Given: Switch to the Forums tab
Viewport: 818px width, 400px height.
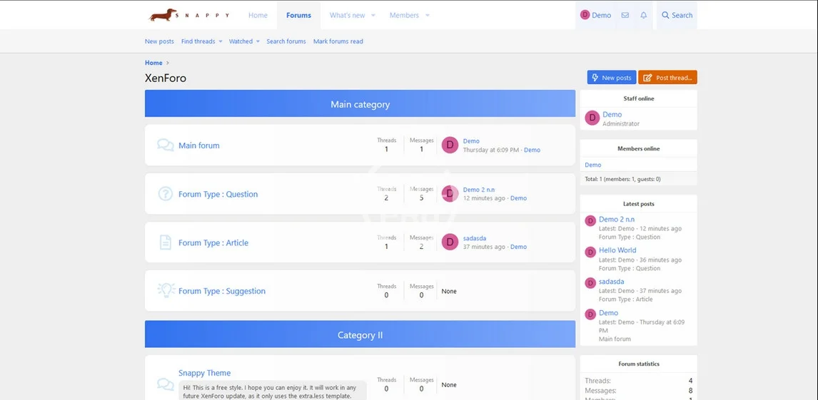Looking at the screenshot, I should (x=298, y=15).
